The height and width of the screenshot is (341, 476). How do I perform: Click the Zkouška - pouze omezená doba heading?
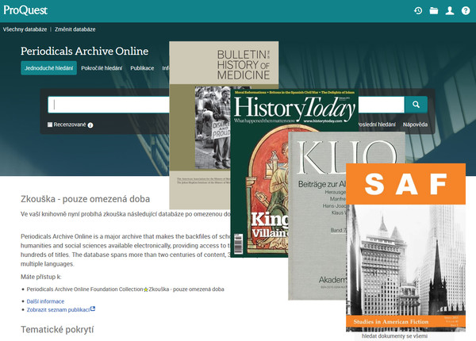(x=86, y=199)
